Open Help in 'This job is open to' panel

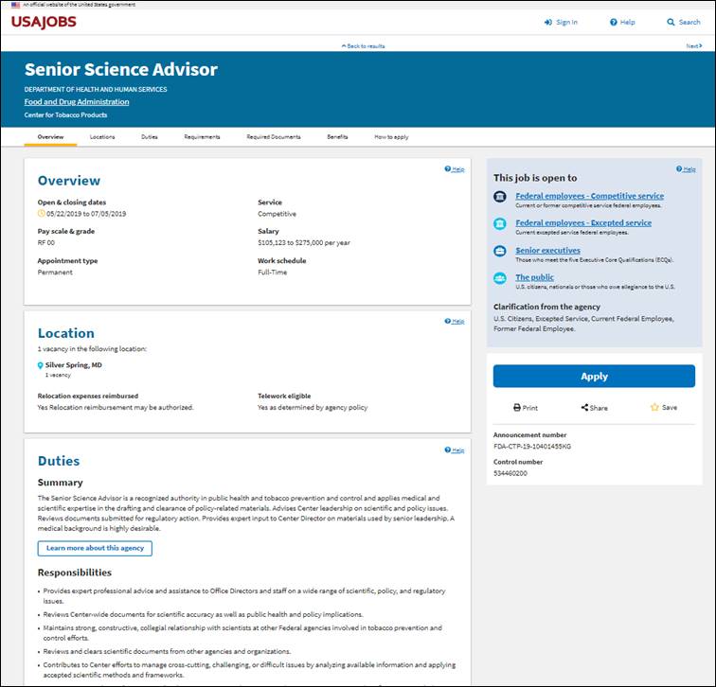tap(686, 169)
